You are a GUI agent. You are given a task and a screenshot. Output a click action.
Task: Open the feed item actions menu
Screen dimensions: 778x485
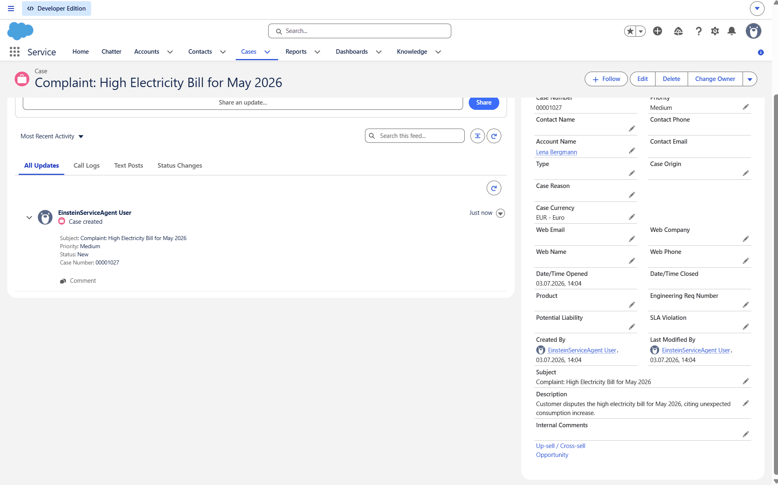click(500, 213)
